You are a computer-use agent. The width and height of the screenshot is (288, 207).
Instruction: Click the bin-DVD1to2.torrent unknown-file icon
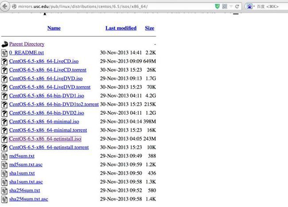(x=4, y=105)
